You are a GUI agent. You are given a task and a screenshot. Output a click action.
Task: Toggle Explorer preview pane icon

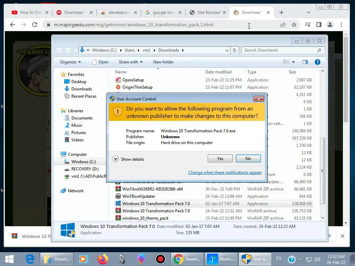305,62
